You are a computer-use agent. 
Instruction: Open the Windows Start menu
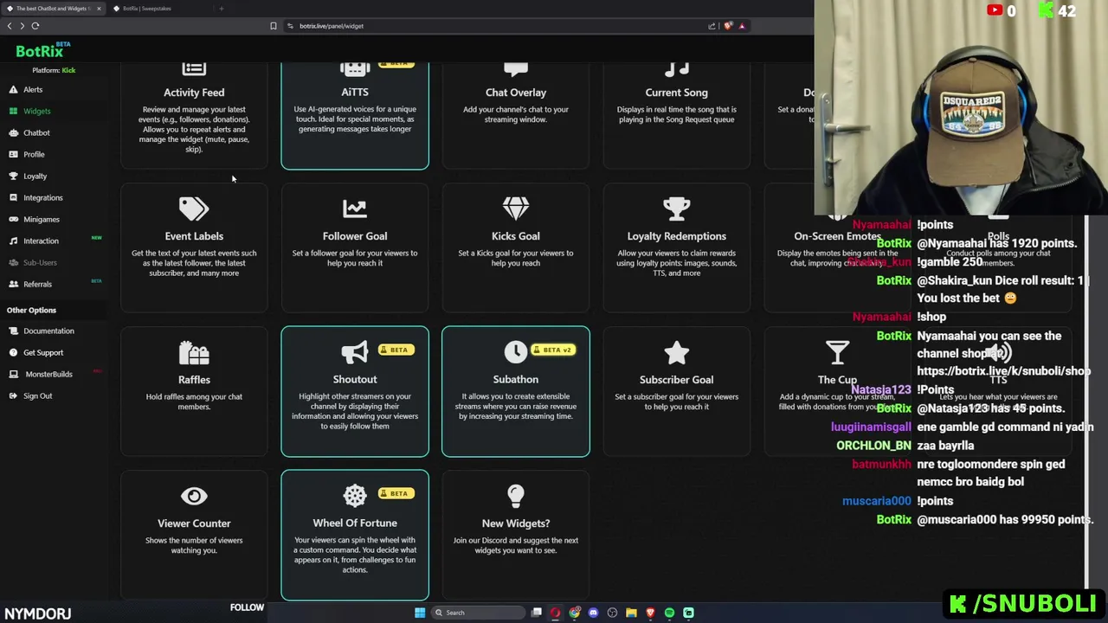tap(420, 613)
